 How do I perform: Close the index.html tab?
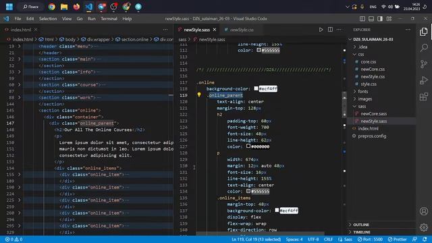(x=36, y=30)
